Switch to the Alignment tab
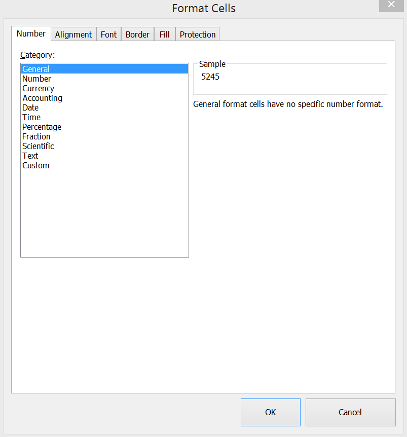Viewport: 407px width, 437px height. click(x=73, y=34)
